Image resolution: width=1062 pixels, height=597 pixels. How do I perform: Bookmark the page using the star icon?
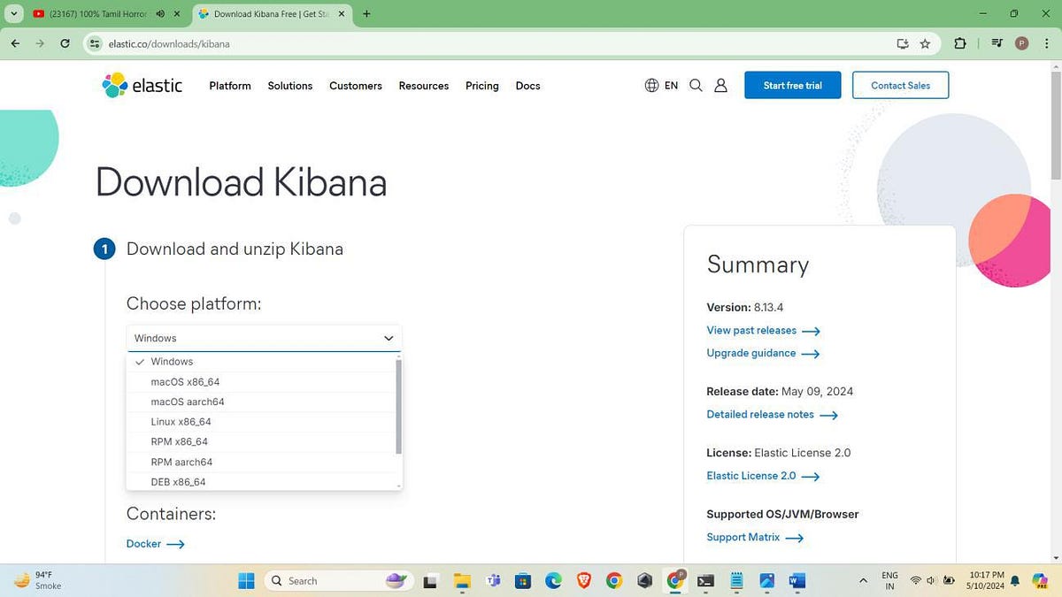click(925, 43)
